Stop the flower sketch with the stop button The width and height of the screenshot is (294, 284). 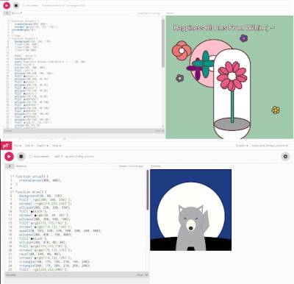[16, 5]
